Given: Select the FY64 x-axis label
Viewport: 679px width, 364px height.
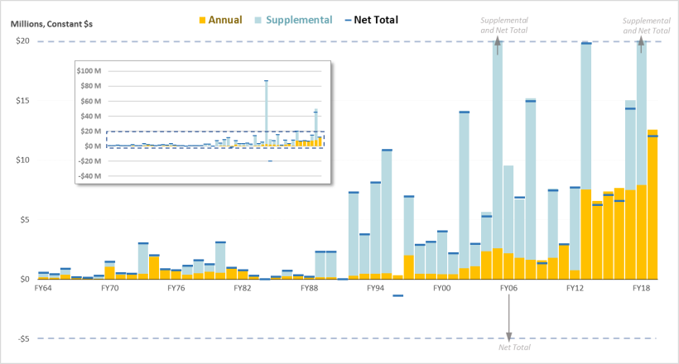Looking at the screenshot, I should pos(43,289).
